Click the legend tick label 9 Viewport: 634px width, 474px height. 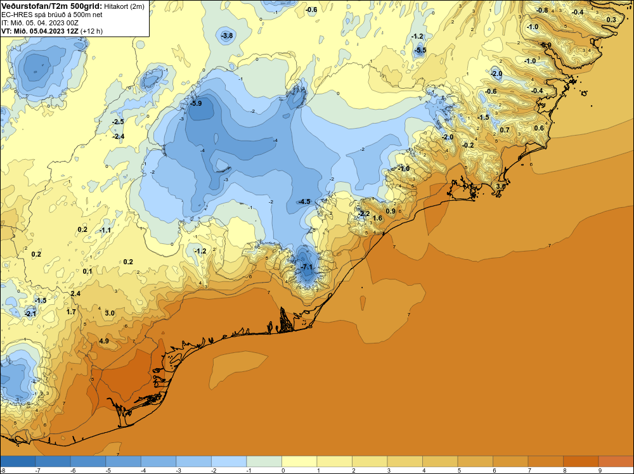click(x=600, y=470)
